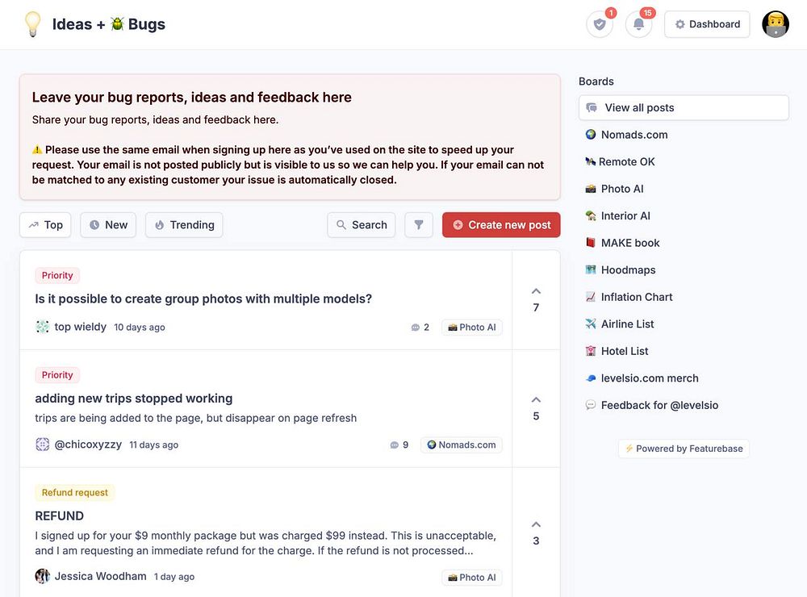Open the Hoodmaps board
Image resolution: width=807 pixels, height=597 pixels.
point(628,269)
